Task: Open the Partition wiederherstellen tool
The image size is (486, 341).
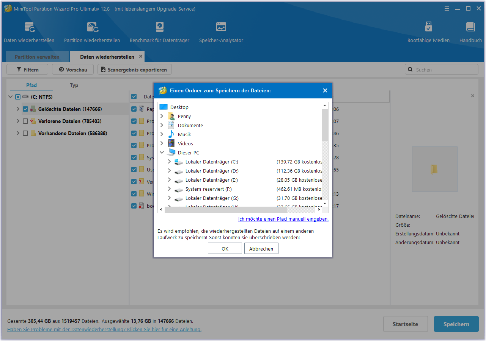Action: (92, 27)
